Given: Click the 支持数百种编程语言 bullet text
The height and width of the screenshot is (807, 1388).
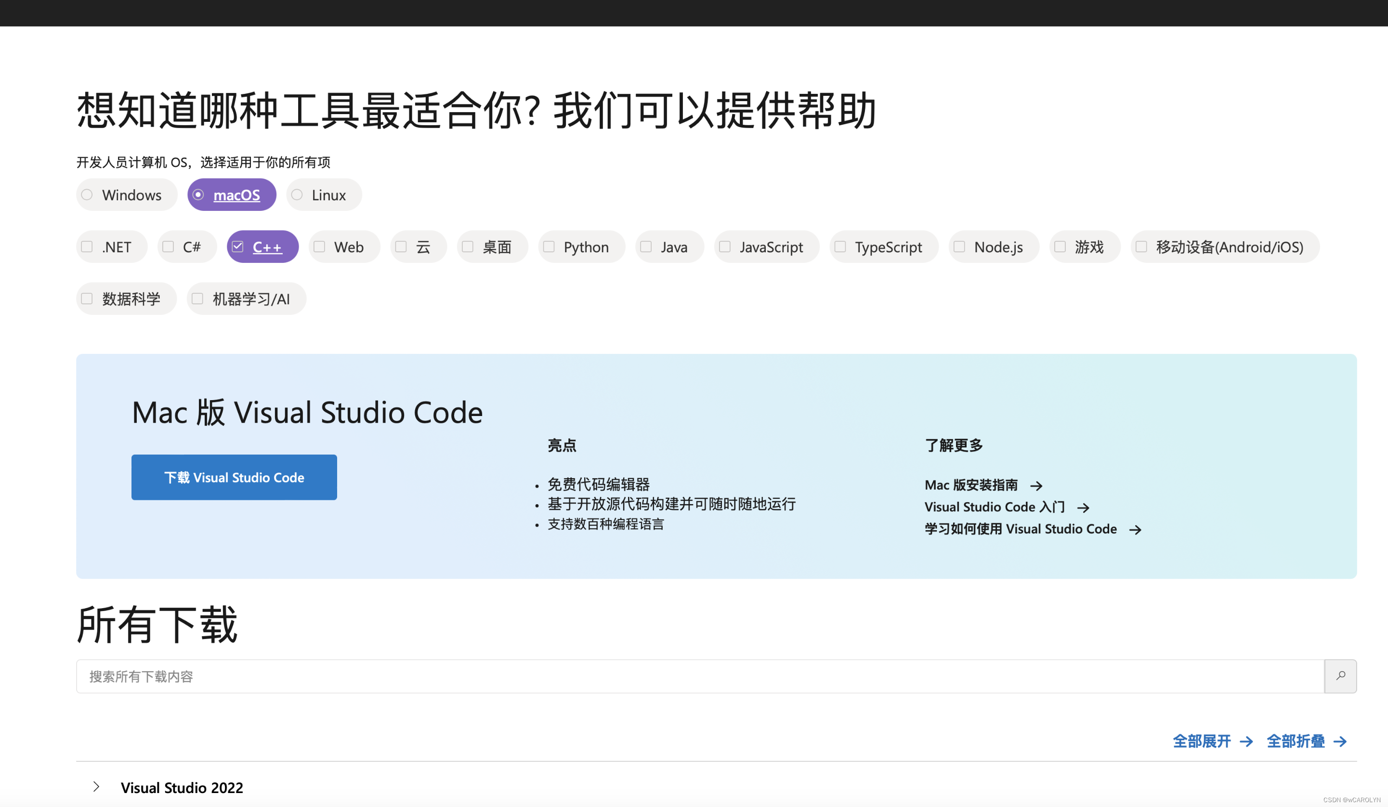Looking at the screenshot, I should pyautogui.click(x=606, y=524).
